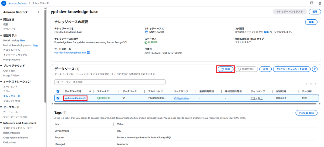Viewport: 324px width, 147px height.
Task: Click the 同期 sync button
Action: click(x=225, y=69)
